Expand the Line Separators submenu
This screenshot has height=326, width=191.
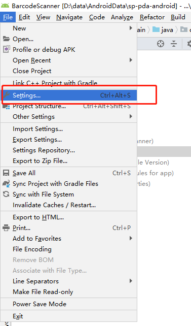[x=68, y=281]
